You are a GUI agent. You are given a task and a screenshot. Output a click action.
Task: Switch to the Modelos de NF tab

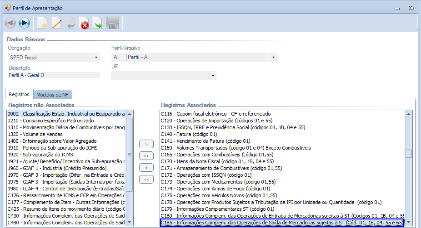coord(52,95)
